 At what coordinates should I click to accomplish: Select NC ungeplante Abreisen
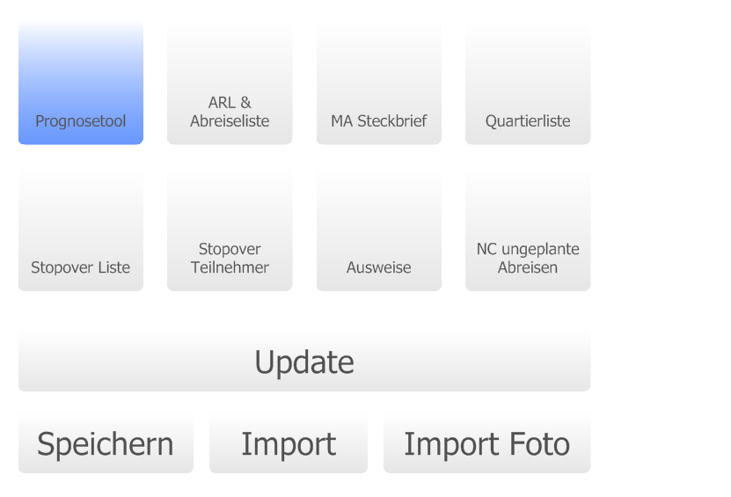coord(528,230)
